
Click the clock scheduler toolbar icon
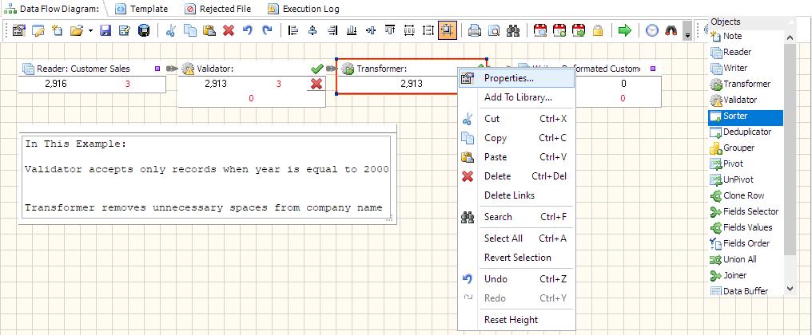coord(652,31)
